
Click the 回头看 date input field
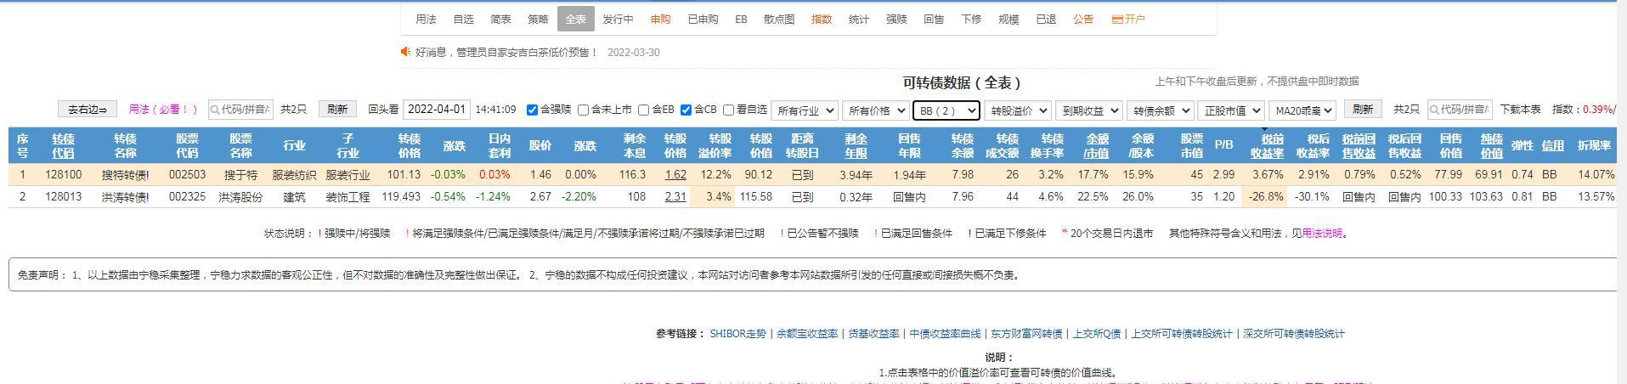[436, 110]
